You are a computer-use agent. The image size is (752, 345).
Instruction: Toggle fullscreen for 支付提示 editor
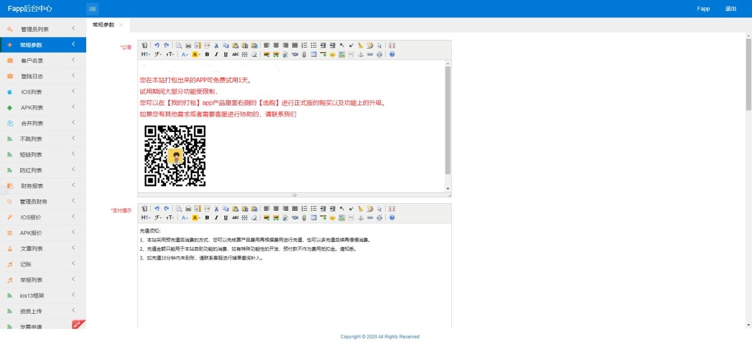coord(392,208)
